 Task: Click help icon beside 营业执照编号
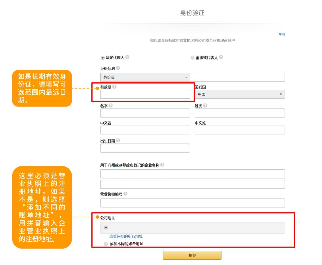pyautogui.click(x=126, y=194)
